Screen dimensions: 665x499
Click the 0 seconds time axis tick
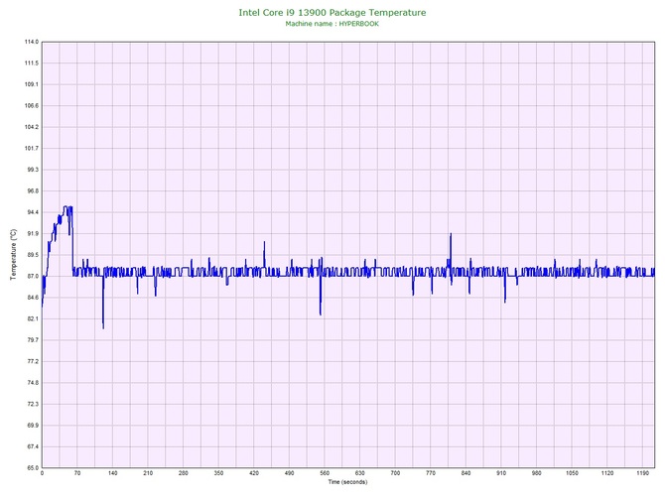click(x=42, y=473)
